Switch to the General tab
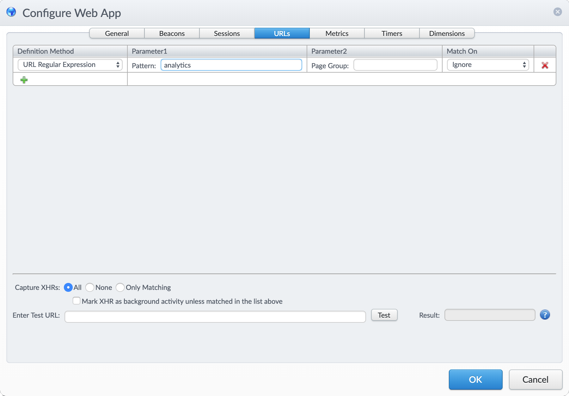Screen dimensions: 569x396 tap(117, 33)
